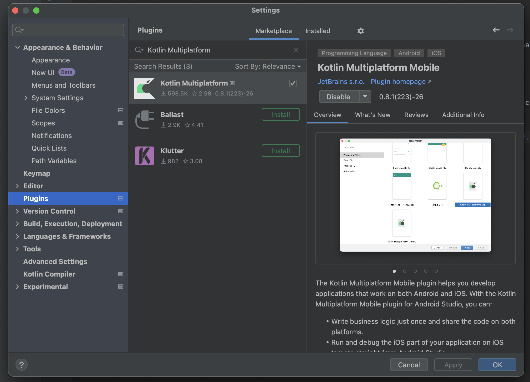Click the back navigation arrow
530x382 pixels.
[496, 30]
